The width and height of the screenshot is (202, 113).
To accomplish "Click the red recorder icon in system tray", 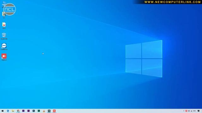I will tap(186, 111).
